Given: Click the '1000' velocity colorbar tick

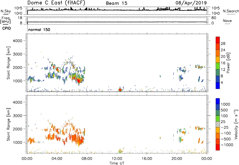Looking at the screenshot, I should coord(226,104).
